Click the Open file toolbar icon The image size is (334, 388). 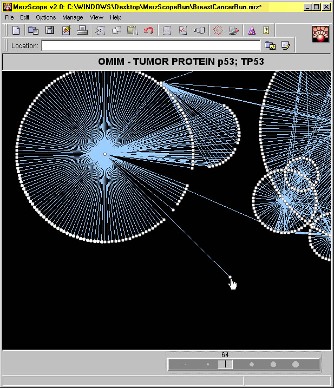coord(33,31)
